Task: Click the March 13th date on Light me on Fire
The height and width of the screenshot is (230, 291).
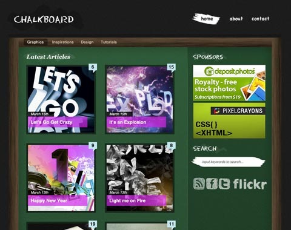Action: [x=118, y=192]
